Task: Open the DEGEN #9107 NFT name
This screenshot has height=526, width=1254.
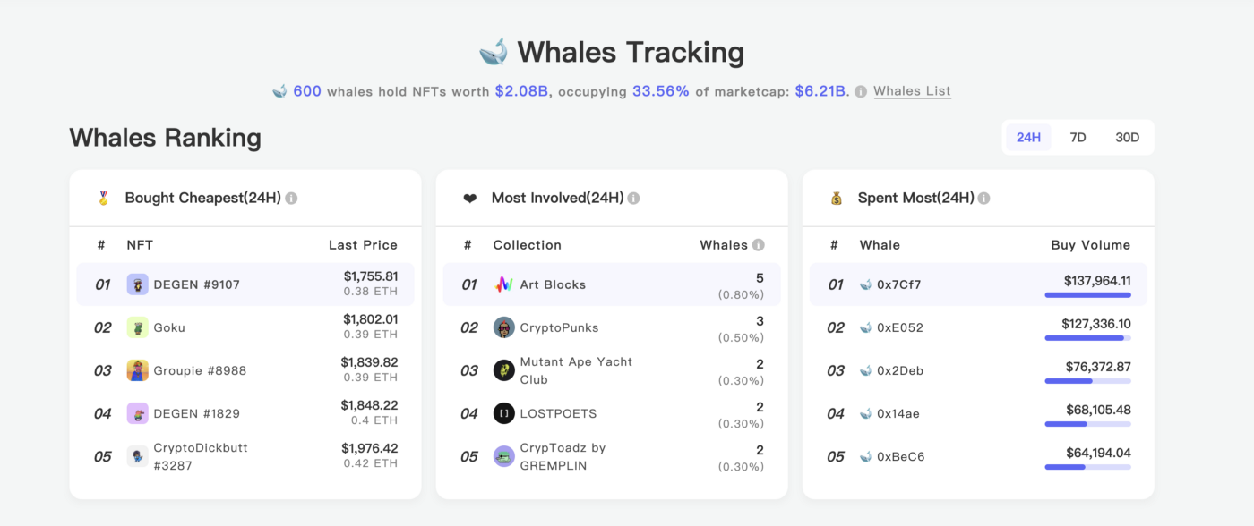Action: click(x=196, y=284)
